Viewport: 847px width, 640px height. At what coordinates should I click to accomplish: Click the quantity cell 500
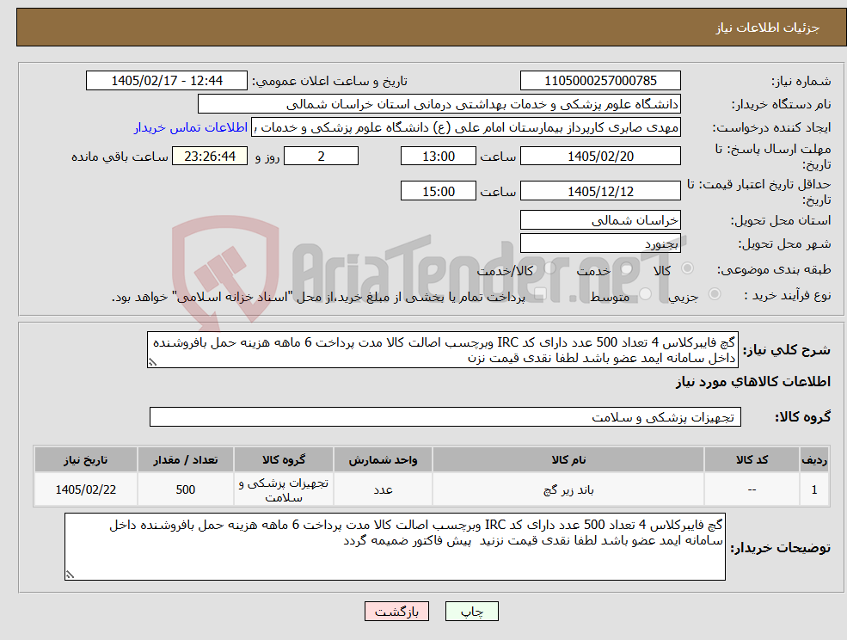(x=185, y=489)
